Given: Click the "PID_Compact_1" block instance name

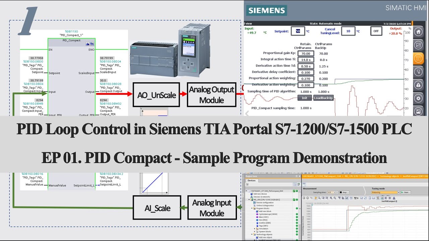Looking at the screenshot, I should (71, 35).
